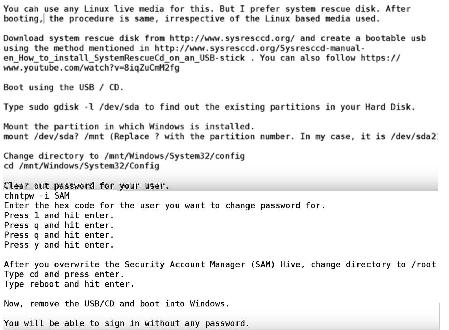Click "Enter the hex code for the user" line
The height and width of the screenshot is (330, 449).
tap(165, 206)
